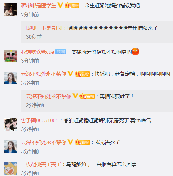
Task: Click the orange V verified badge beside 蒋嘟嘟是医学生
Action: (x=60, y=5)
